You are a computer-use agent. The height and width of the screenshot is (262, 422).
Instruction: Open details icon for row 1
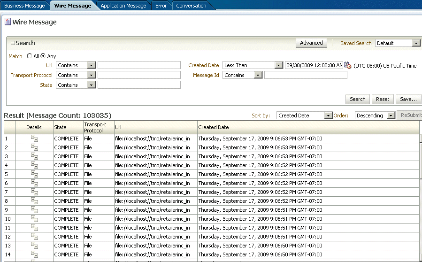34,139
